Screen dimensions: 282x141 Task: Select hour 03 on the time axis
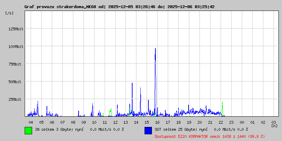click(x=274, y=122)
